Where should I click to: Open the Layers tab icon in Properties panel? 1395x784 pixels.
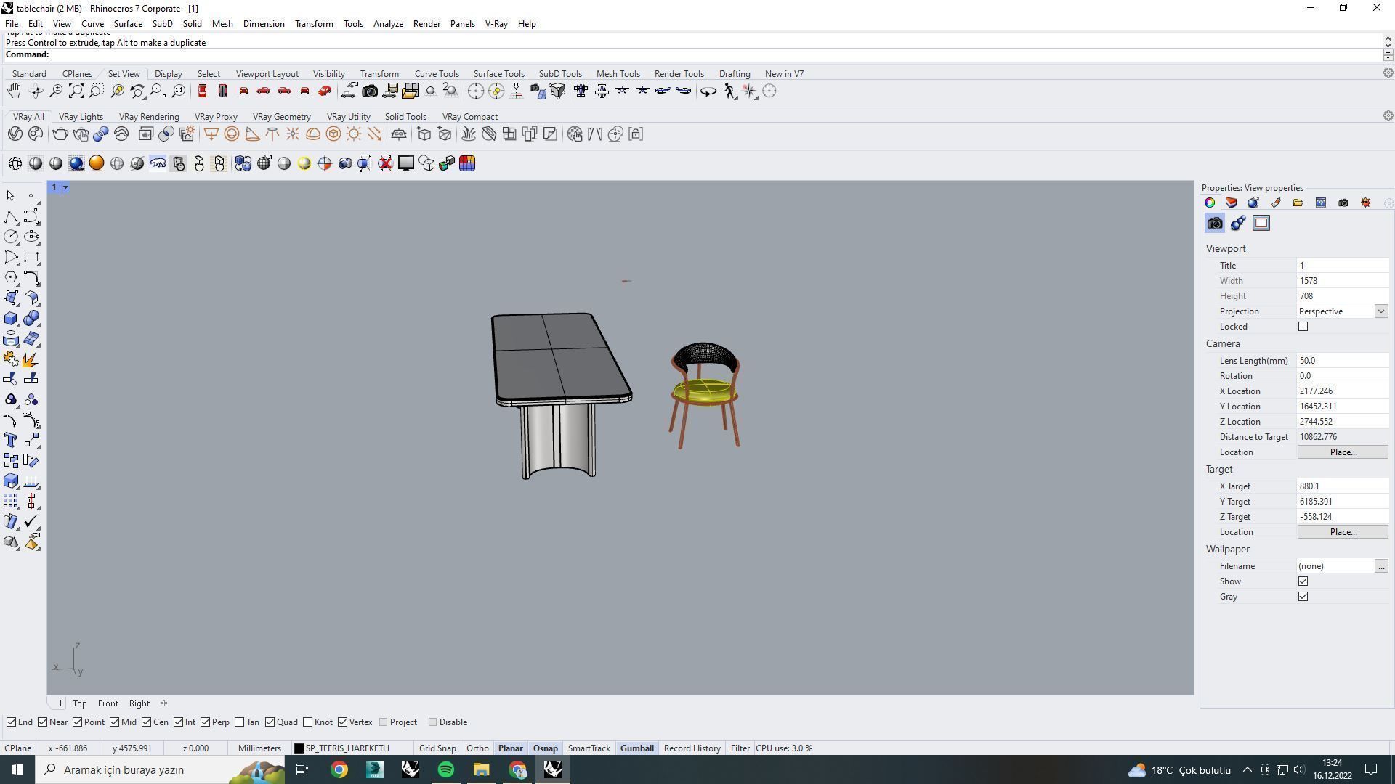[x=1231, y=203]
